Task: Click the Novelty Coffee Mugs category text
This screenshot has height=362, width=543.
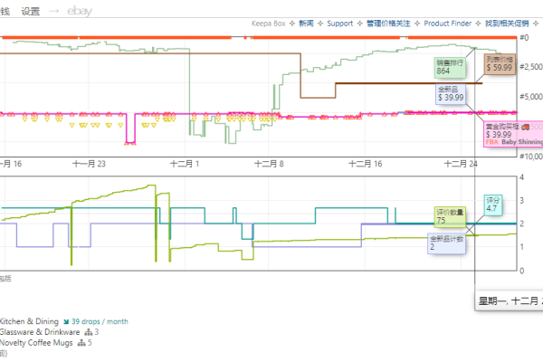Action: click(x=36, y=343)
